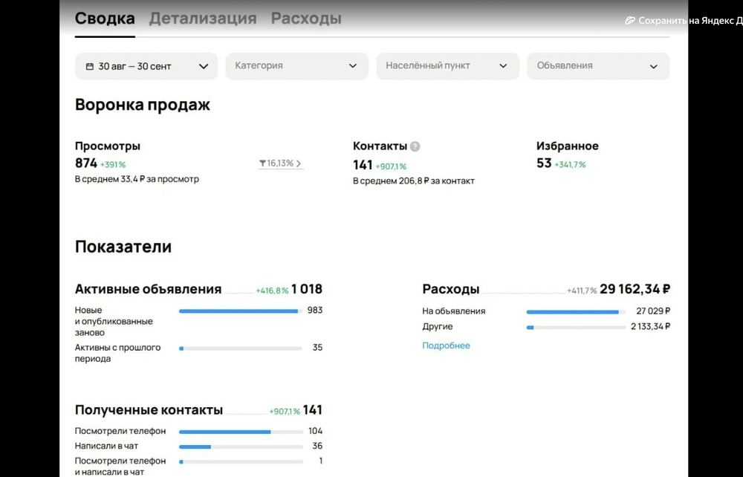Click the +411,7% expenses growth figure
Viewport: 743px width, 477px height.
tap(582, 291)
